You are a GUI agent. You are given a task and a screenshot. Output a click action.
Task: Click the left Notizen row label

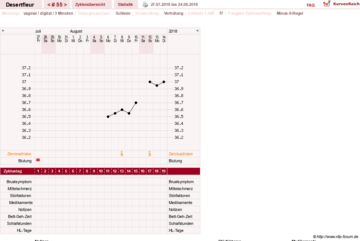click(25, 210)
